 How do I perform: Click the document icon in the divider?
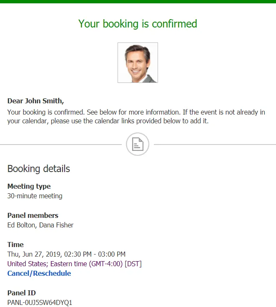pos(138,144)
